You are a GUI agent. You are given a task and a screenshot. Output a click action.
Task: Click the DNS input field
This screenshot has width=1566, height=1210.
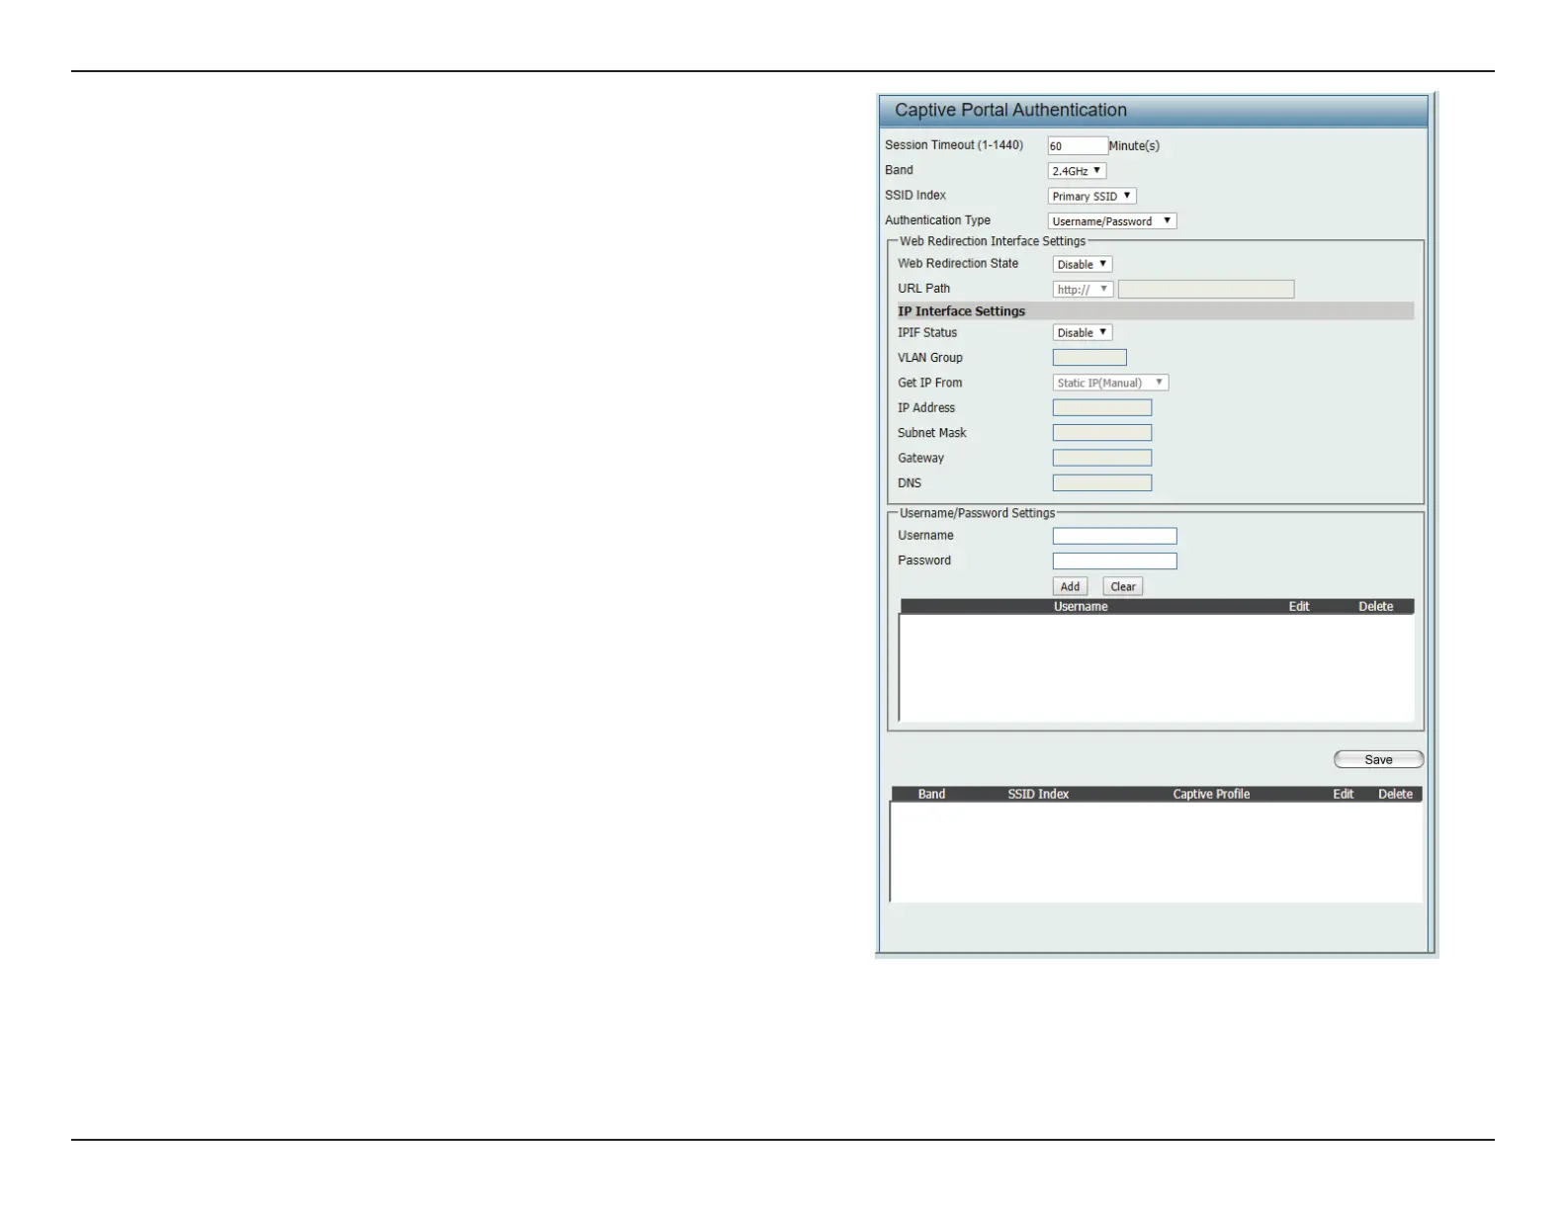coord(1101,483)
